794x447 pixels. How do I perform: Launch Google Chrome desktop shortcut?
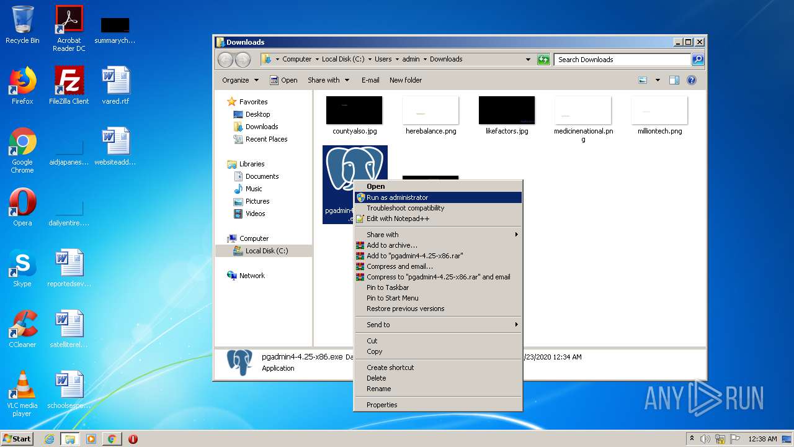pos(22,150)
